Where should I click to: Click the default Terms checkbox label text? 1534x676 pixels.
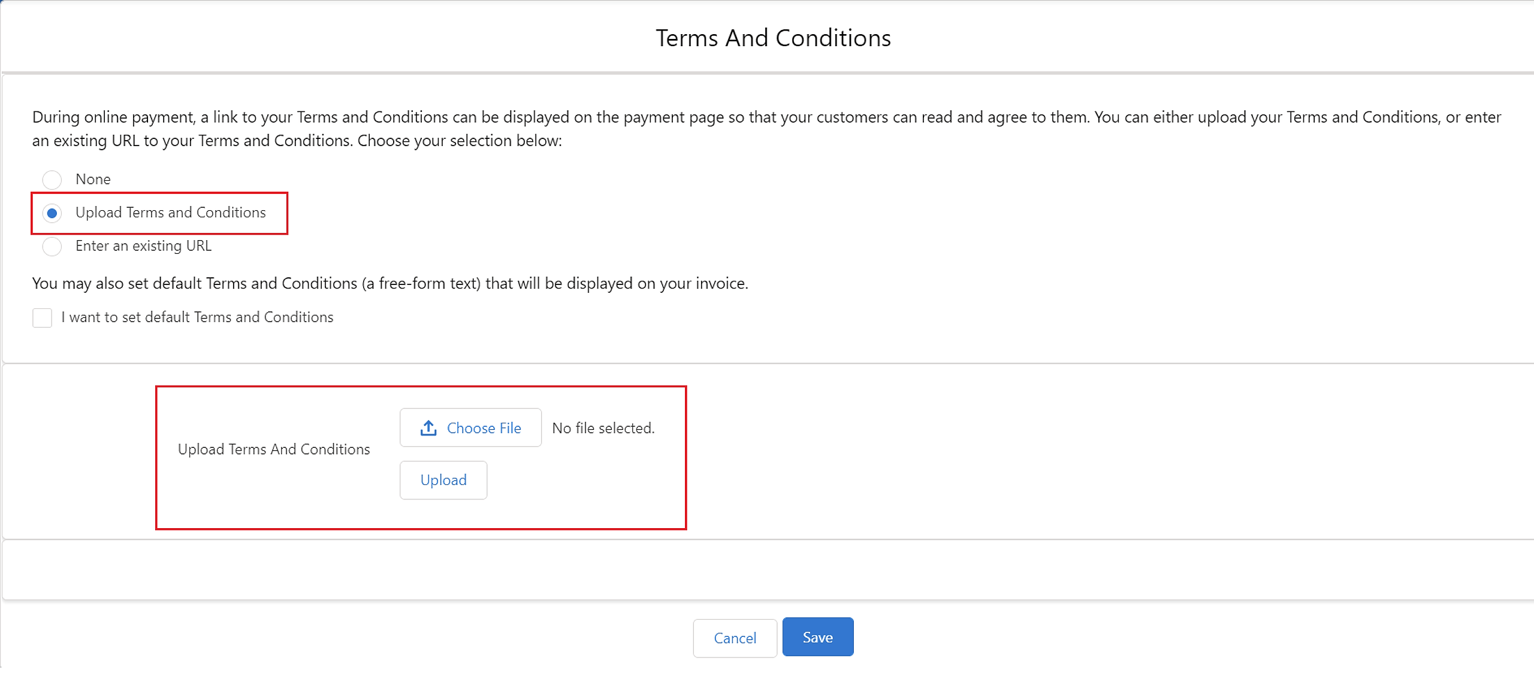pos(197,317)
